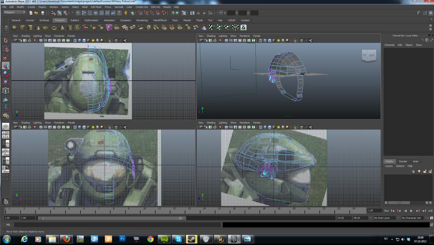Open the Layers menu in Layer Editor

point(389,166)
